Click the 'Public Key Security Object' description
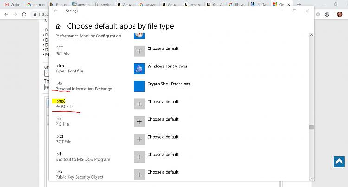This screenshot has height=187, width=348. pos(79,177)
